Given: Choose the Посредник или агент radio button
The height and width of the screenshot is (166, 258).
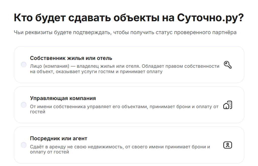Looking at the screenshot, I should point(24,145).
